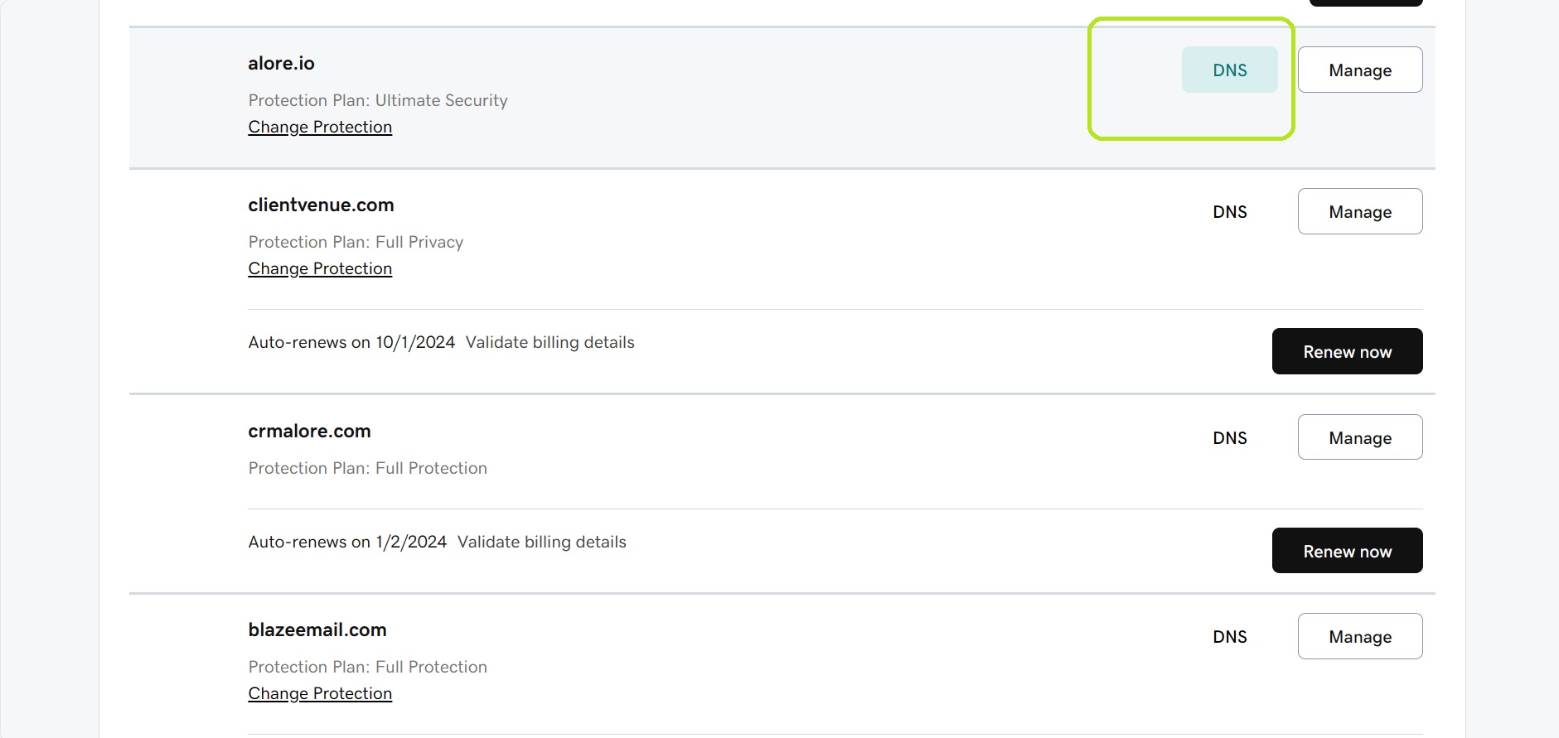The height and width of the screenshot is (738, 1559).
Task: Click DNS for blazeemail.com
Action: coord(1230,636)
